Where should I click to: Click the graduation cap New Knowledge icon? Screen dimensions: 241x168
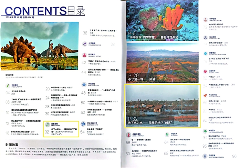pyautogui.click(x=84, y=84)
